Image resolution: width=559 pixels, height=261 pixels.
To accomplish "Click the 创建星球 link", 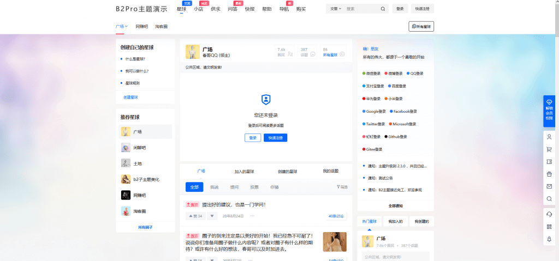I will point(130,97).
